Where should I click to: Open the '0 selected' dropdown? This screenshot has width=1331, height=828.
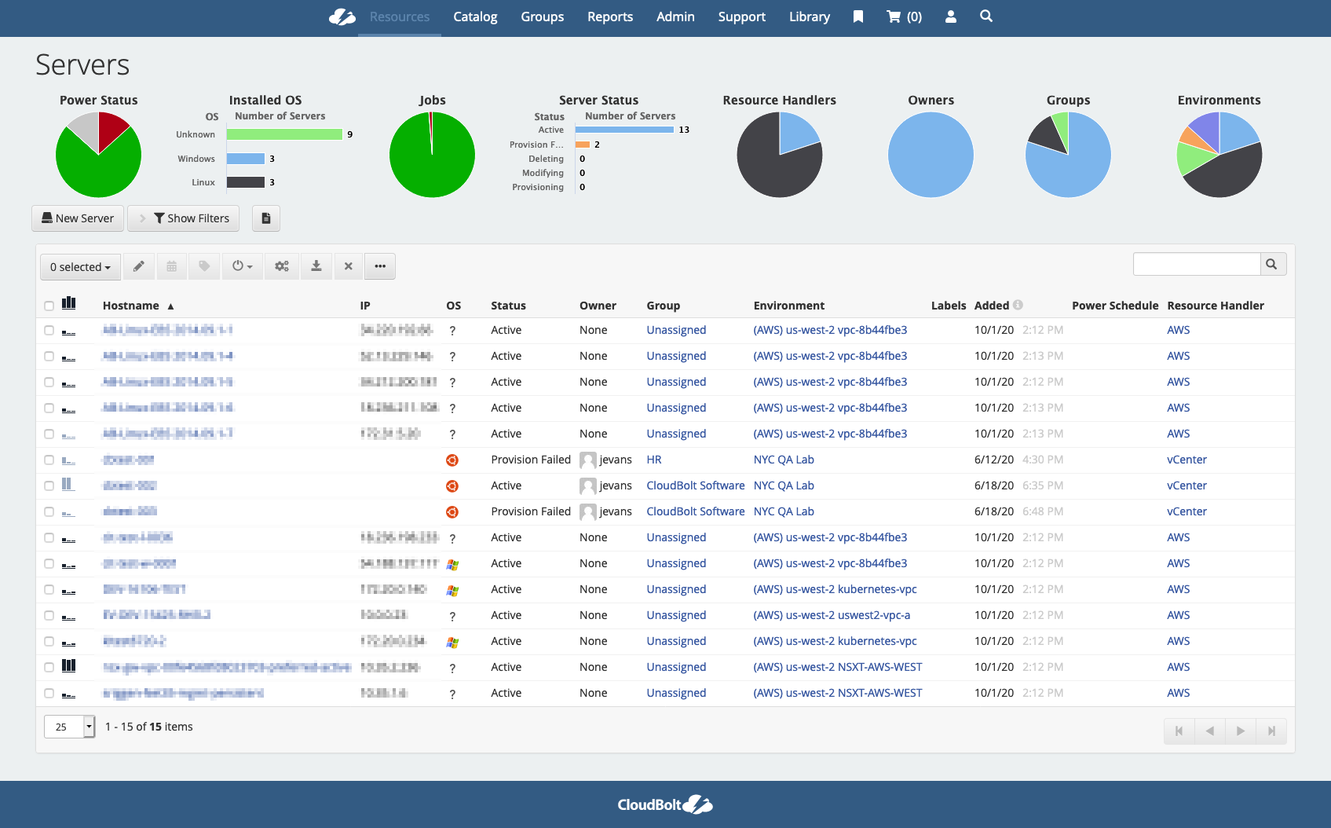(80, 267)
